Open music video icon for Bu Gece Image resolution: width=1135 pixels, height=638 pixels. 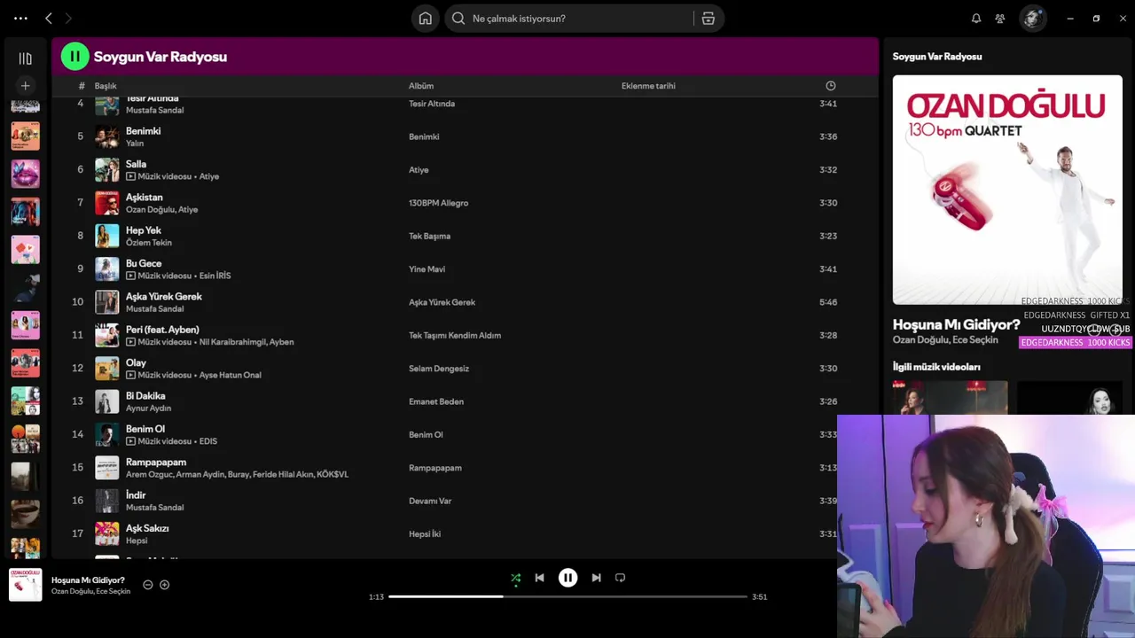pyautogui.click(x=130, y=276)
